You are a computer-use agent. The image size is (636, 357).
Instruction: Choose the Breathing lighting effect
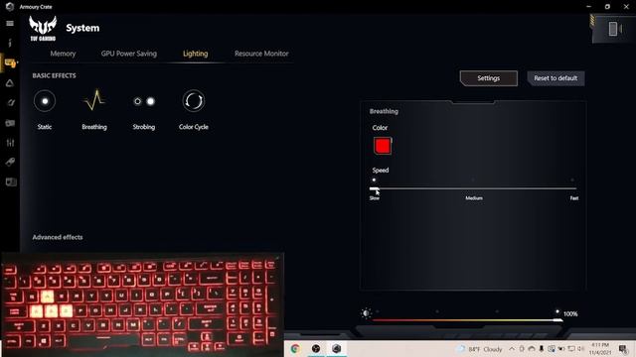[x=94, y=101]
